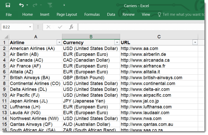Open the File menu
The width and height of the screenshot is (208, 135).
[9, 14]
